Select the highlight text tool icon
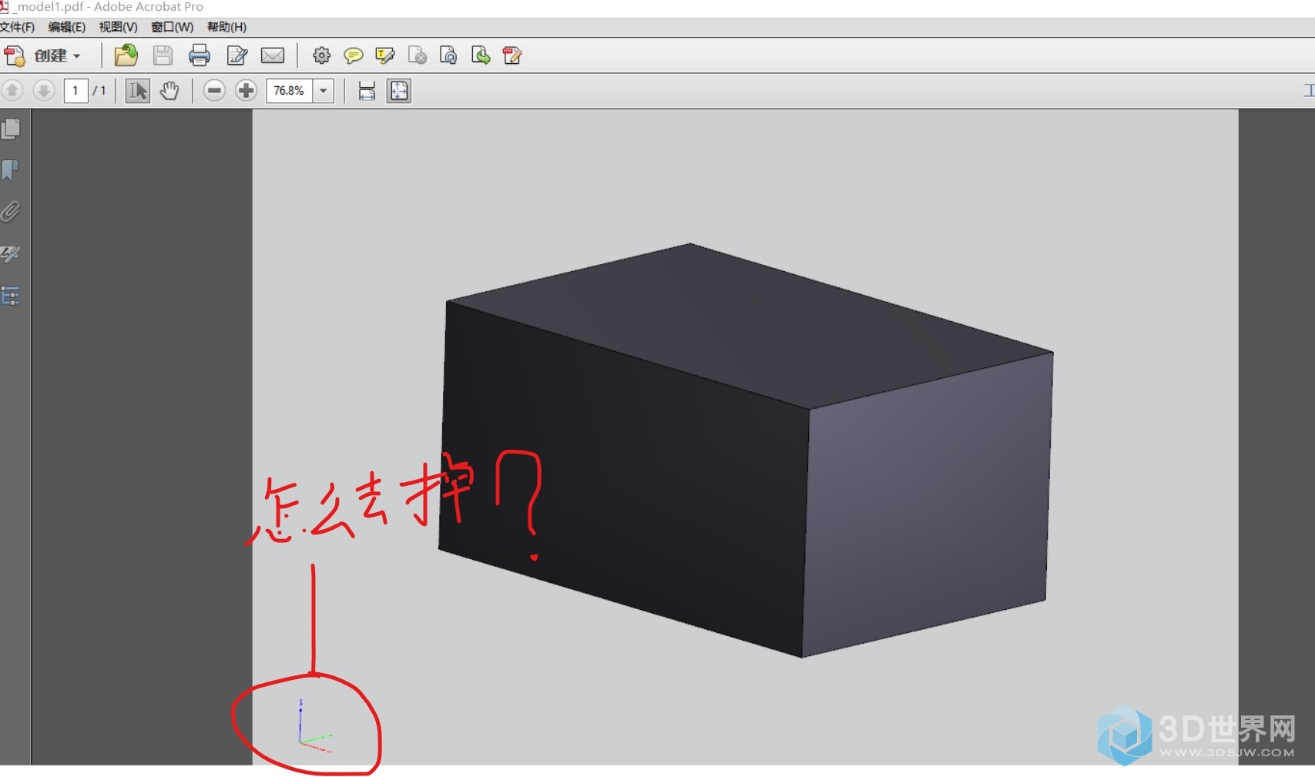The width and height of the screenshot is (1315, 777). coord(384,55)
